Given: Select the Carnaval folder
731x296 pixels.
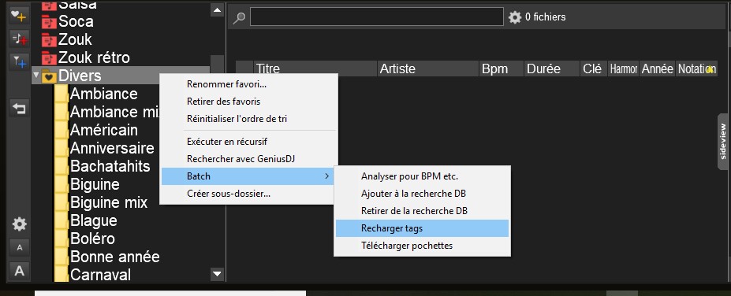Looking at the screenshot, I should click(x=100, y=275).
